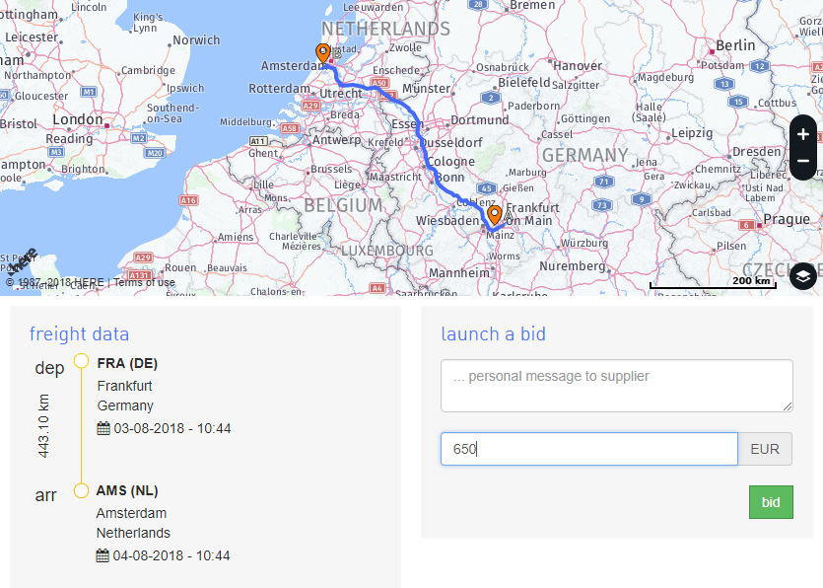Image resolution: width=823 pixels, height=588 pixels.
Task: Click the AMS (NL) arrival code
Action: [127, 490]
